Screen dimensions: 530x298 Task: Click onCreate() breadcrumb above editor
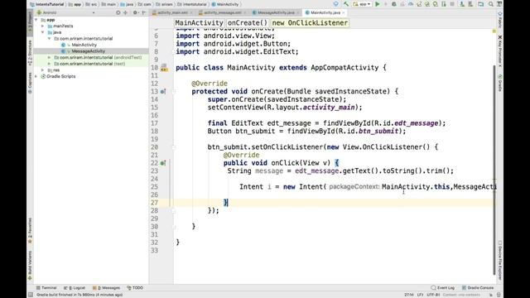(x=248, y=23)
